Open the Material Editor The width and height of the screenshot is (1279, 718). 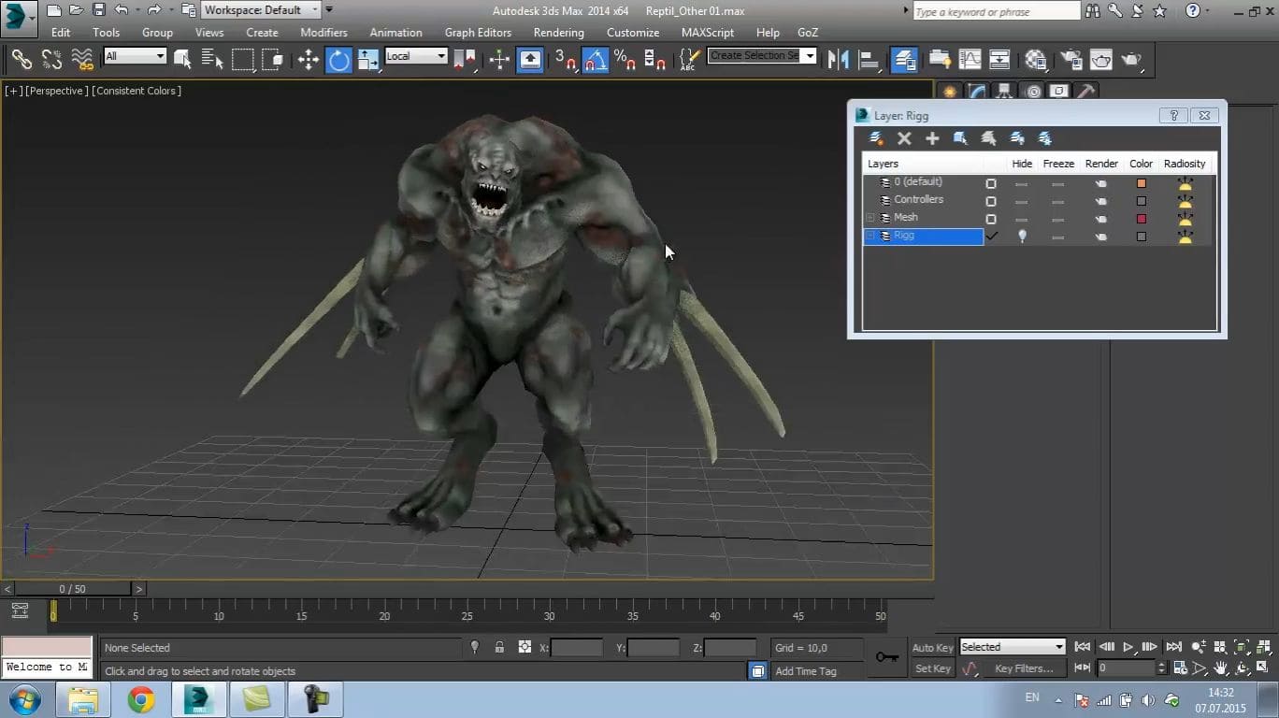click(x=1035, y=60)
